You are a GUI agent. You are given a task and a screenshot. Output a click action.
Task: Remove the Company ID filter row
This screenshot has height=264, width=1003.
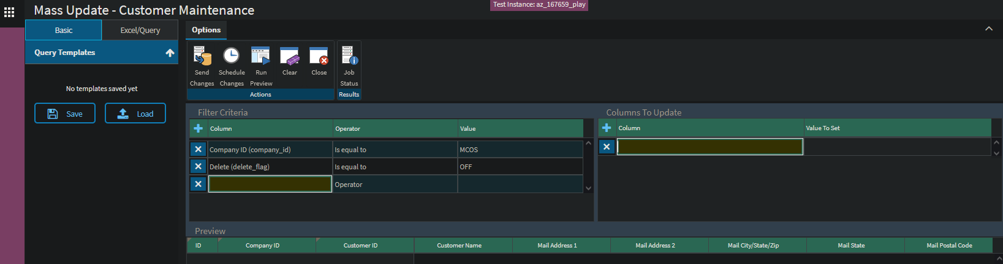pos(198,149)
